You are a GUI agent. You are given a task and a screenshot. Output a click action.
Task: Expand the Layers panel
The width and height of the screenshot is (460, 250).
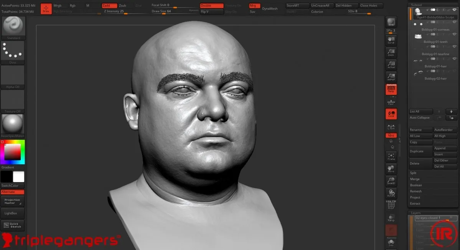(x=415, y=213)
